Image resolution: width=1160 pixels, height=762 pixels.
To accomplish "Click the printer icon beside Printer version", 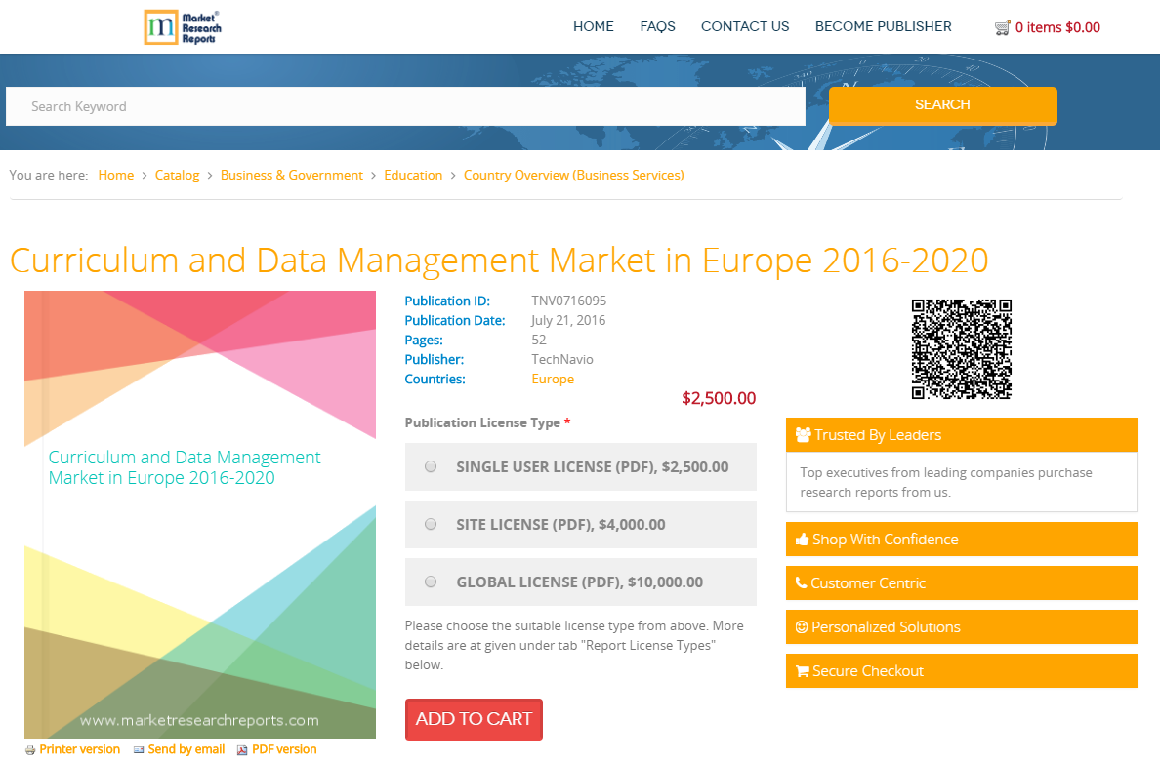I will click(30, 750).
